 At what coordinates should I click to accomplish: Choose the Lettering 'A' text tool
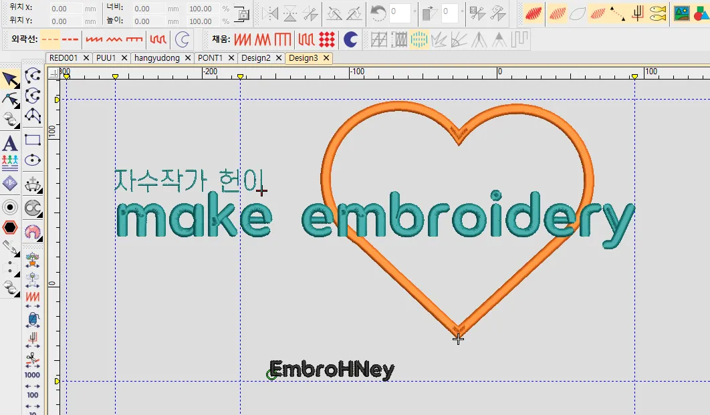(10, 143)
